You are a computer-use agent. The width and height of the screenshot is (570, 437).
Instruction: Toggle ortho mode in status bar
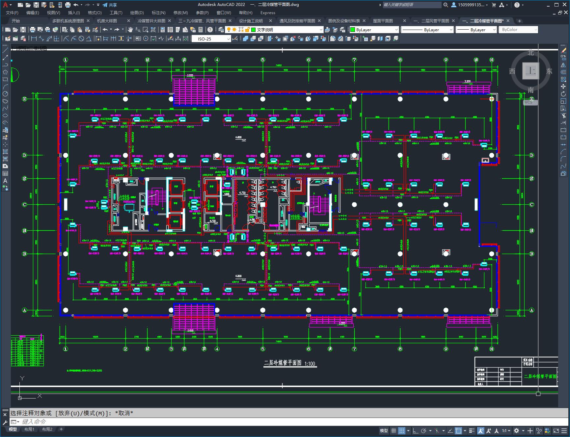pyautogui.click(x=416, y=430)
